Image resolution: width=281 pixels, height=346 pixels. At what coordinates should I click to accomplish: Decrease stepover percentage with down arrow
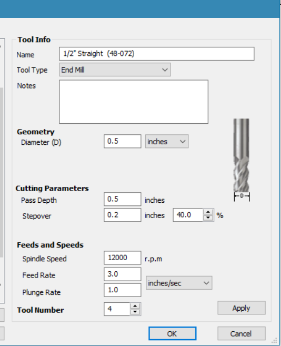tap(208, 218)
